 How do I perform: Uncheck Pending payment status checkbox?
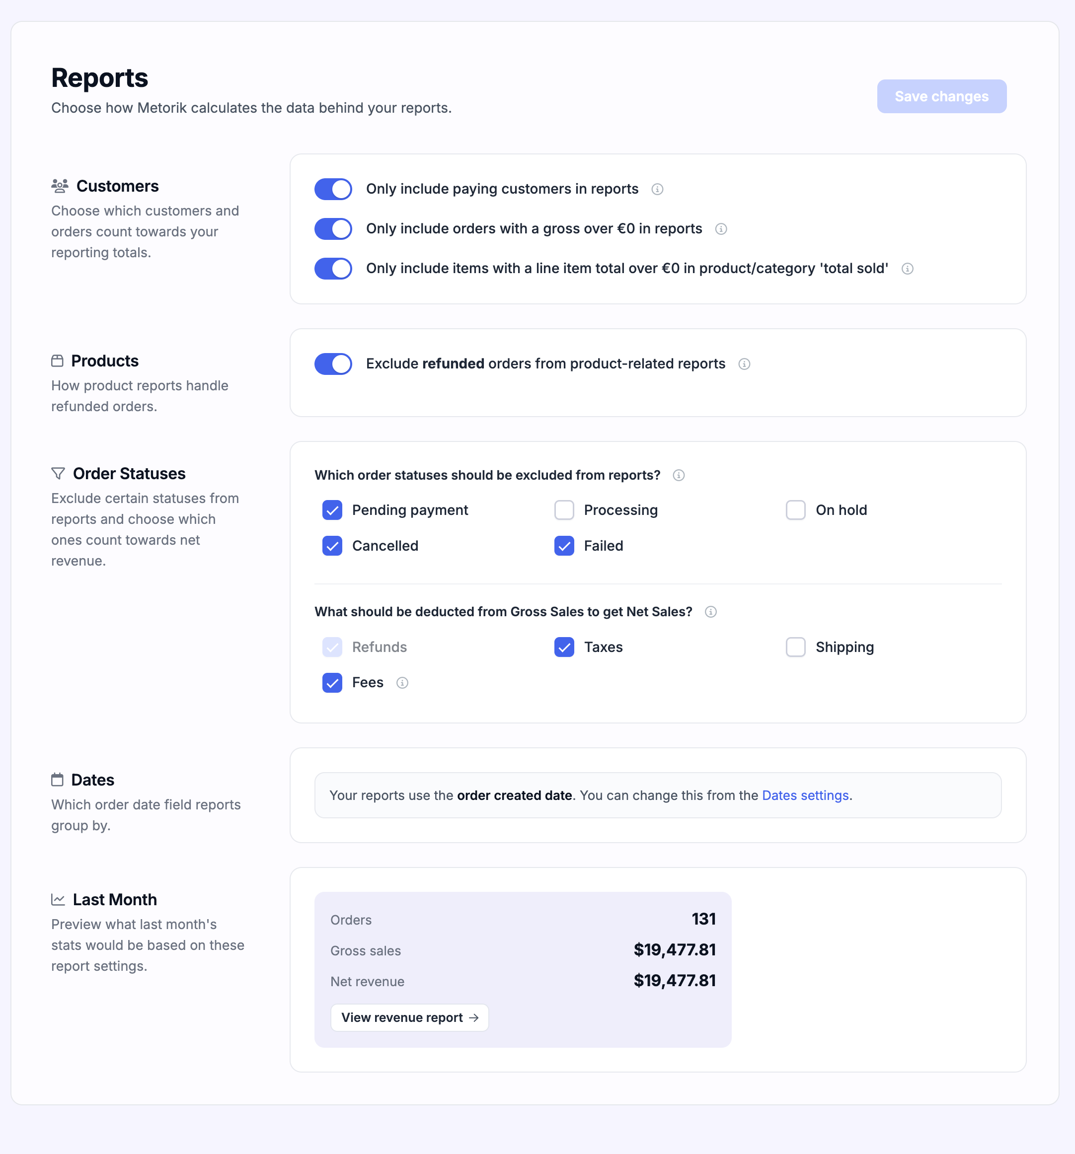(332, 510)
